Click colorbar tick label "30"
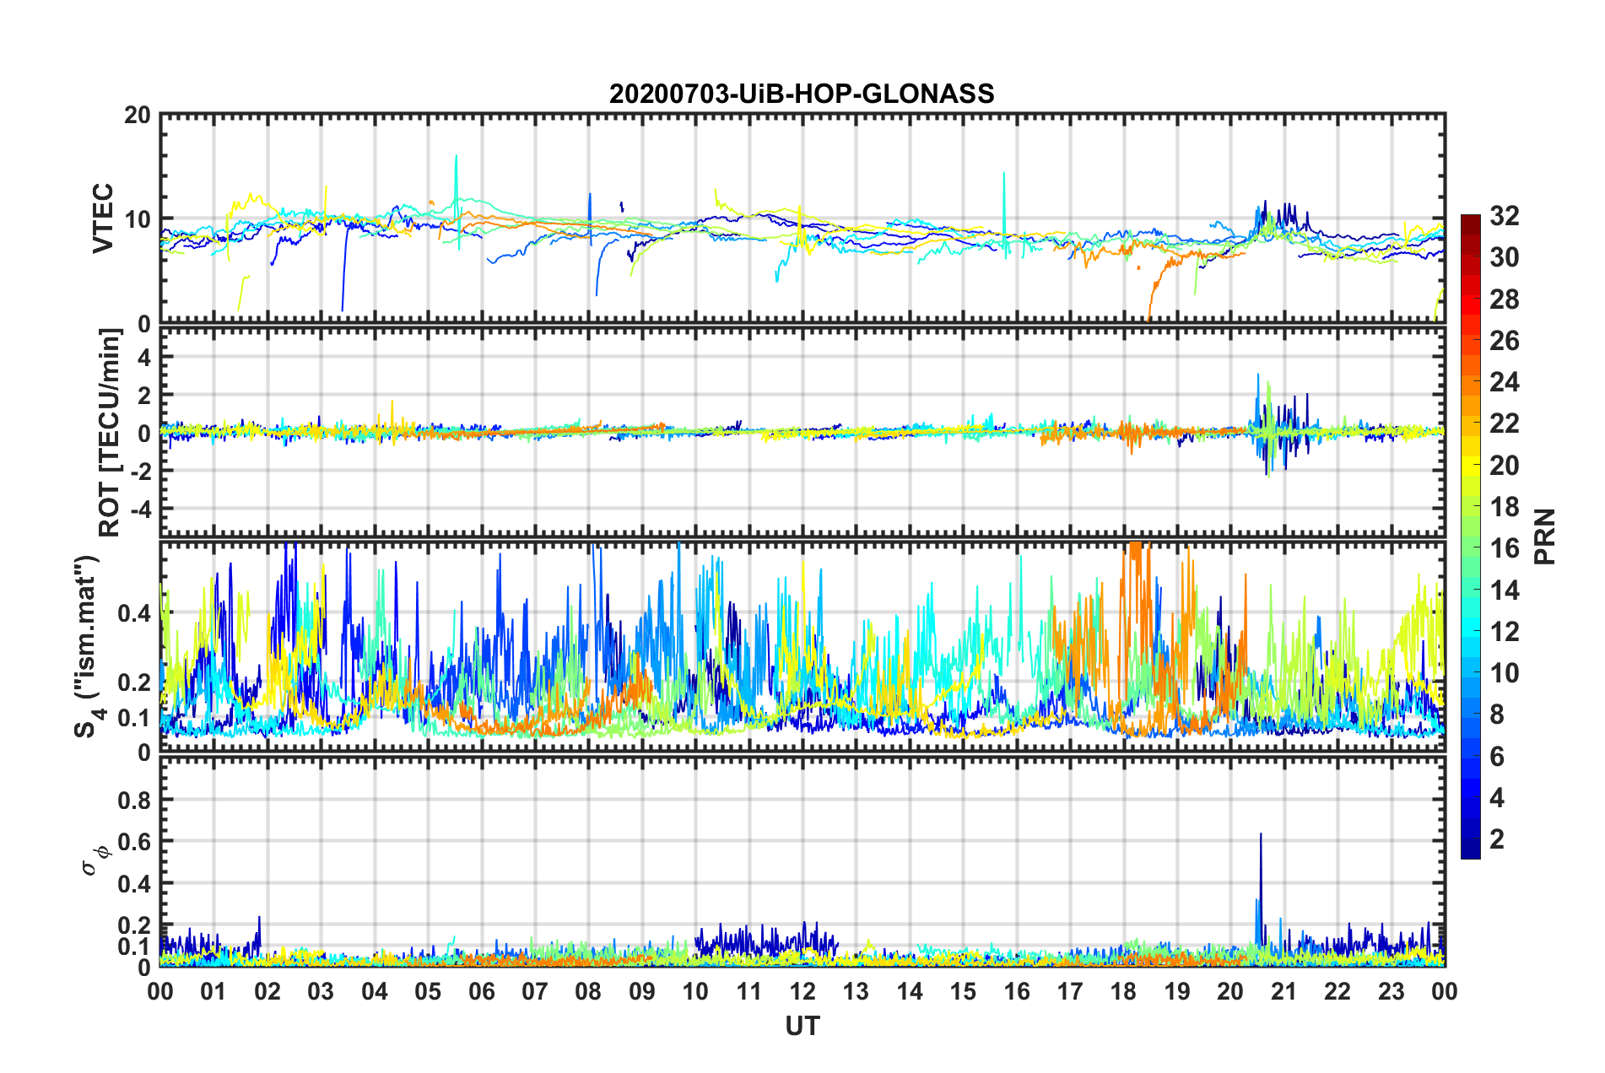 point(1504,257)
